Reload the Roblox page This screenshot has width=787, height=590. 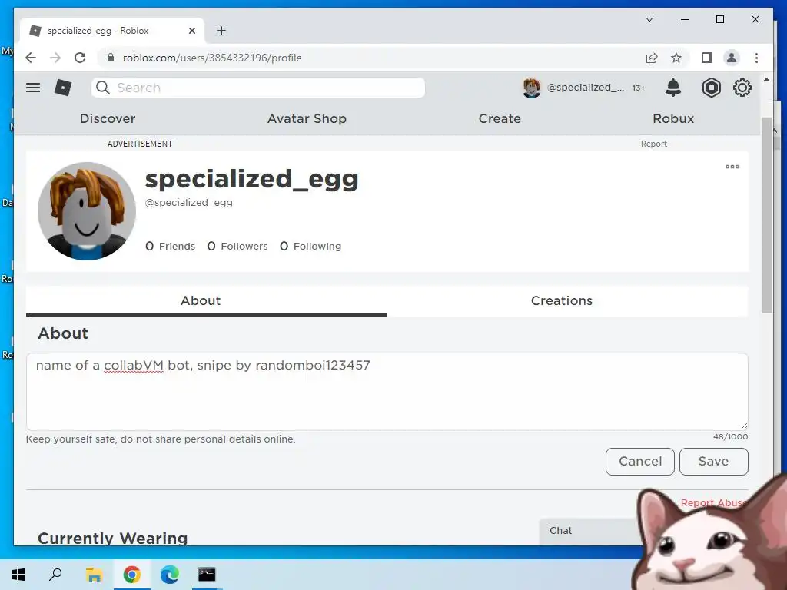80,58
